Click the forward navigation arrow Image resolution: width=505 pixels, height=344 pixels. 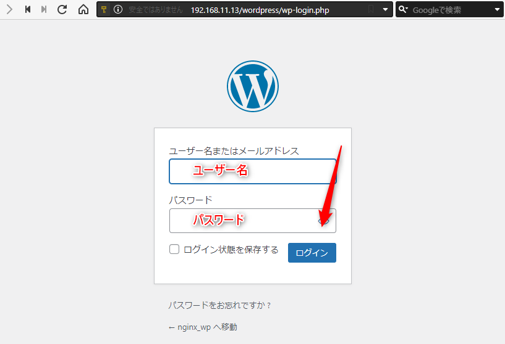9,10
